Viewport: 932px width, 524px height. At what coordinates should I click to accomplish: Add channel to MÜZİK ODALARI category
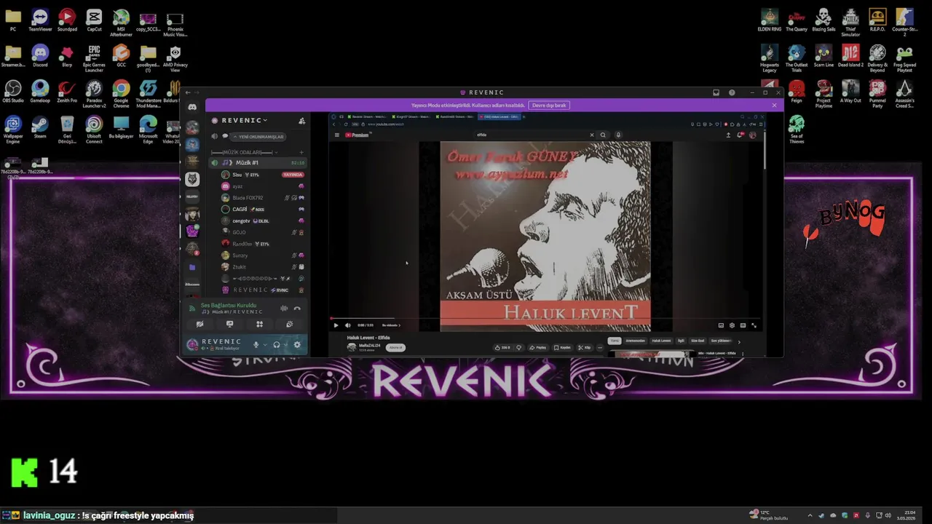click(x=301, y=152)
